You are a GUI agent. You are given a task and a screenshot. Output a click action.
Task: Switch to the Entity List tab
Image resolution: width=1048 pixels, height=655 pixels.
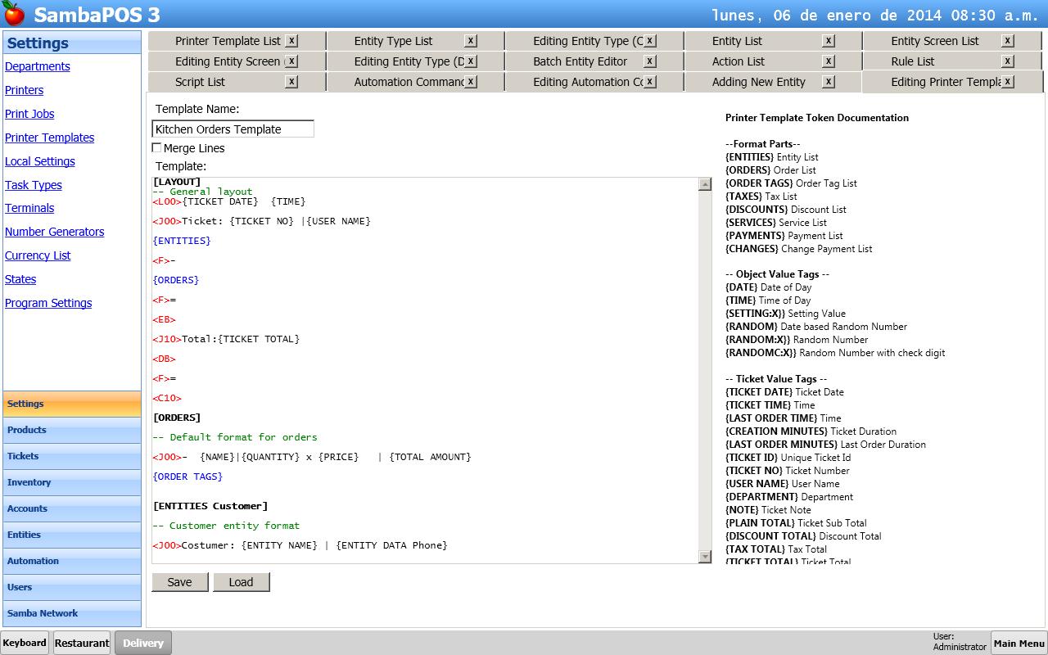pos(737,41)
